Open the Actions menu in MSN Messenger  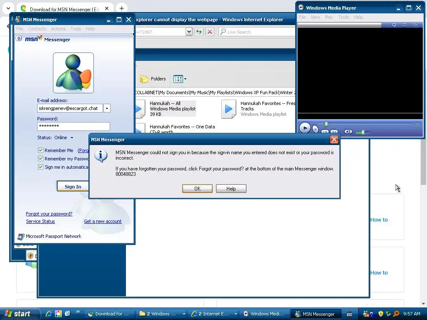click(x=58, y=29)
